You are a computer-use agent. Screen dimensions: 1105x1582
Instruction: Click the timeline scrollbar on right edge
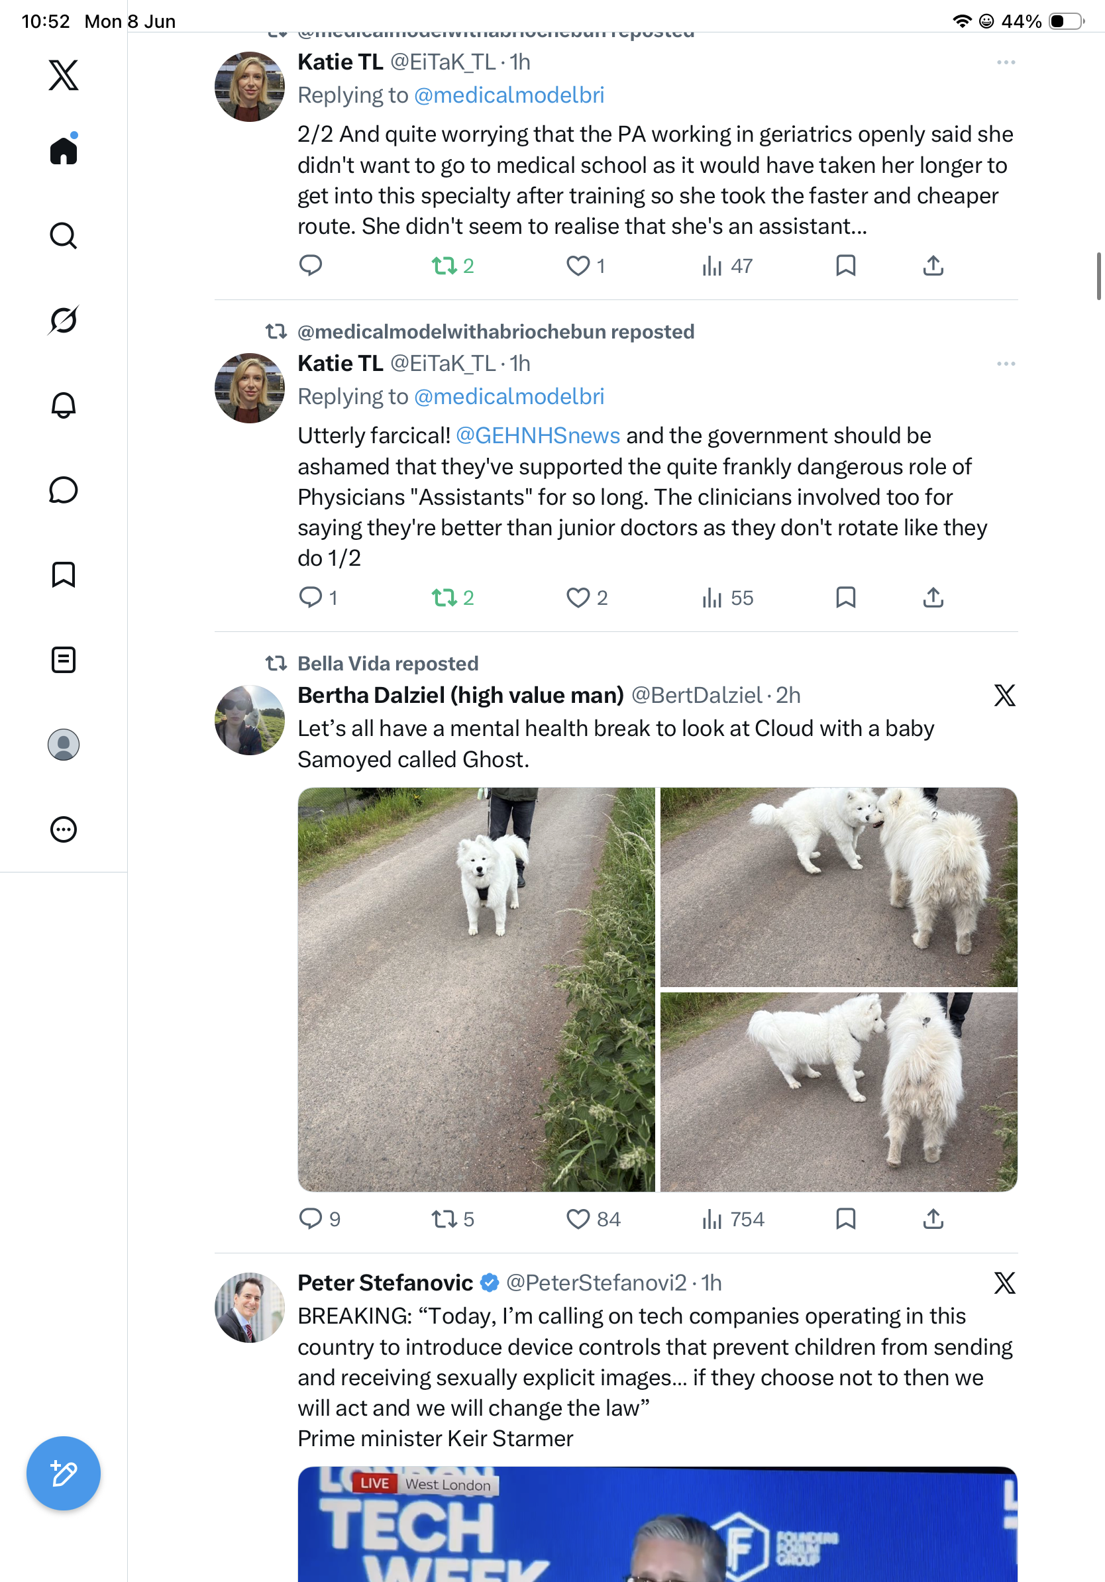pyautogui.click(x=1099, y=276)
